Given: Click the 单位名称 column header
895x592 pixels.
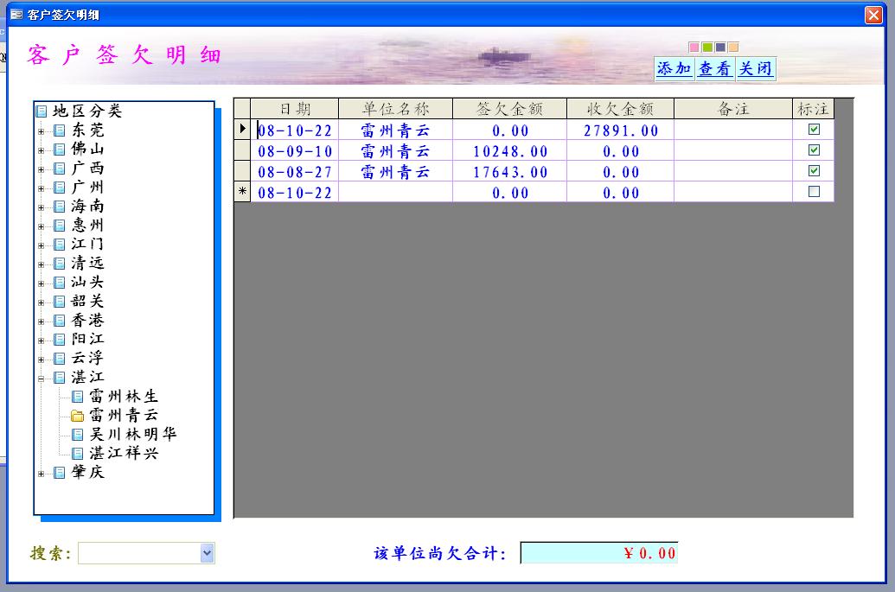Looking at the screenshot, I should (x=395, y=108).
